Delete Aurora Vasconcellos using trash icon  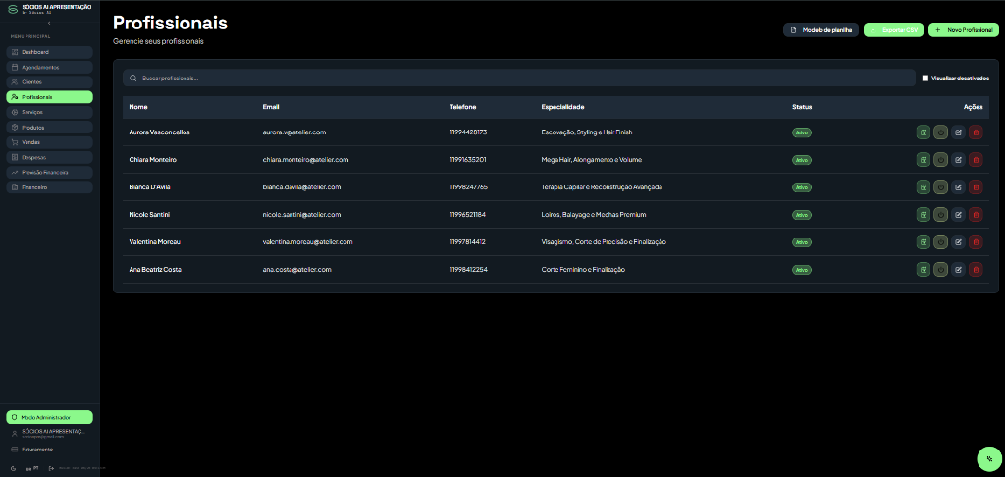(976, 132)
